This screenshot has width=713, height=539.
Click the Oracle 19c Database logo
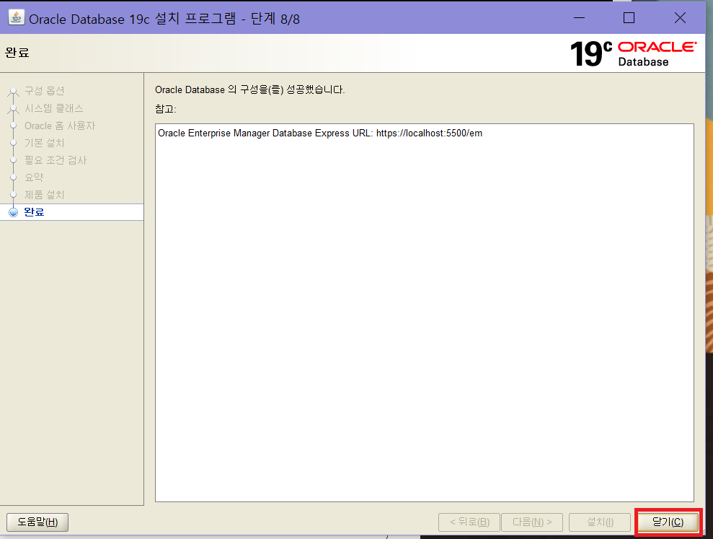pos(633,53)
